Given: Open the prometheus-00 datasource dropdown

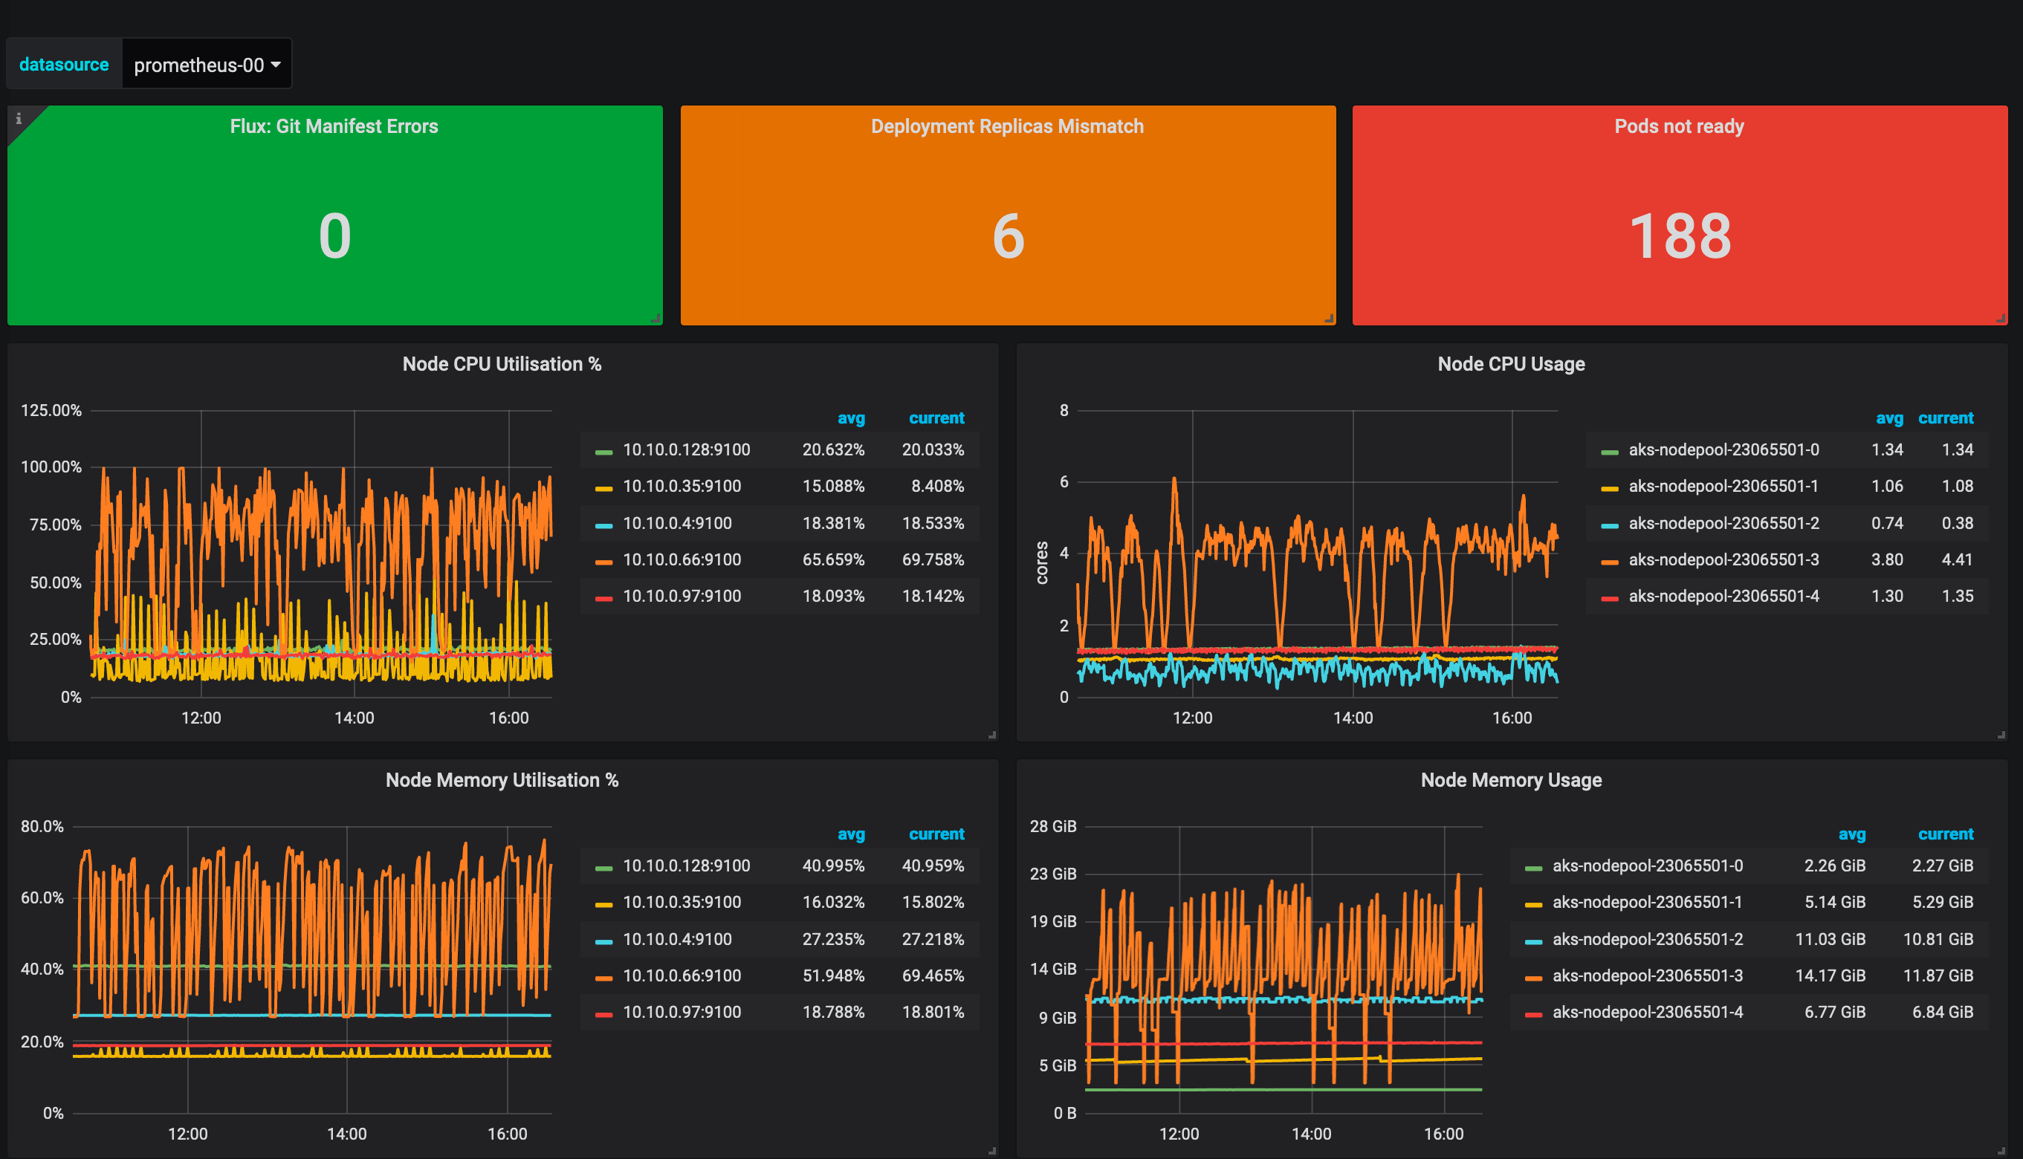Looking at the screenshot, I should (206, 65).
